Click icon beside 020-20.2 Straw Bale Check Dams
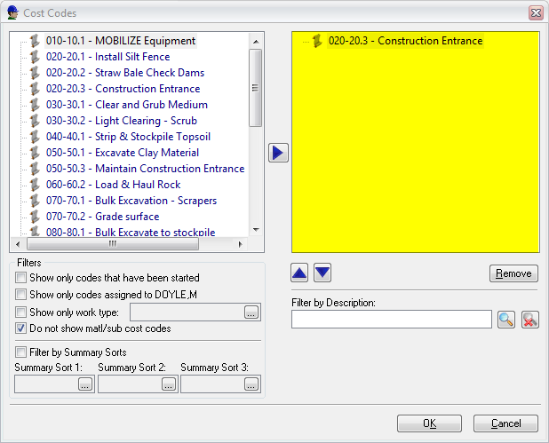Screen dimensions: 549x443 click(x=35, y=73)
